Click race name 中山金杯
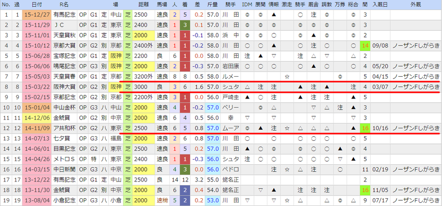Viewport: 442px width, 206px height. (x=64, y=107)
